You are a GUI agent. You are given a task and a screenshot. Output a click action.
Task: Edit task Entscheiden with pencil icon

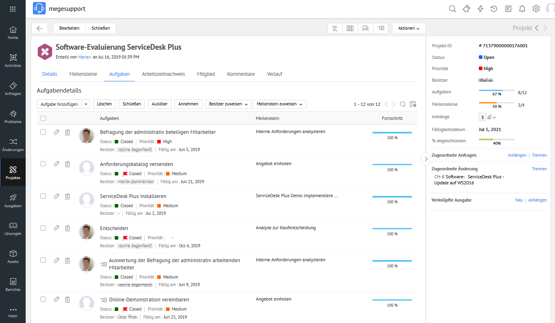[57, 228]
